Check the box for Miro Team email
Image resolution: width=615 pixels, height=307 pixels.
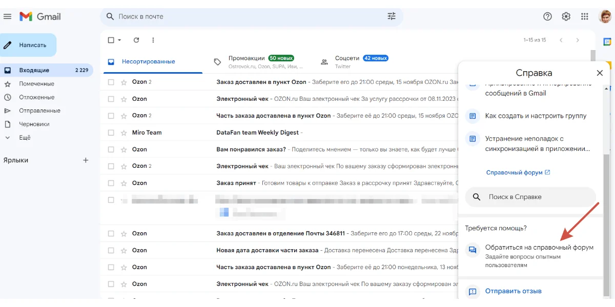pos(111,133)
